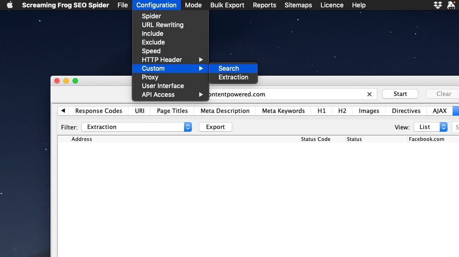
Task: Switch to H2 tab
Action: click(342, 111)
